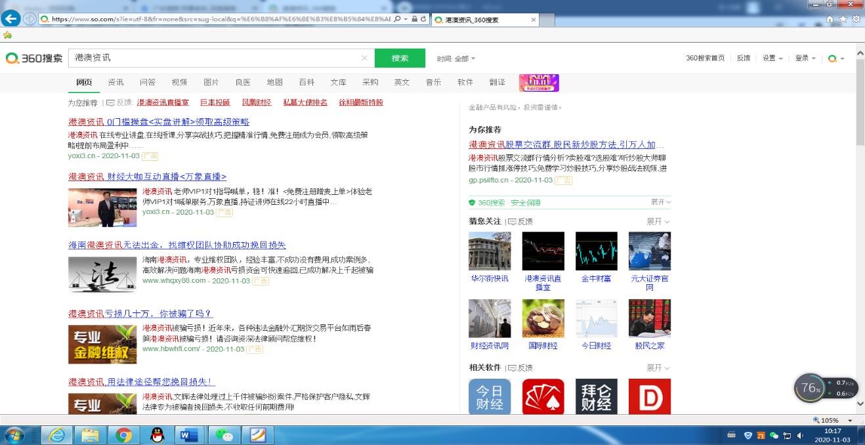This screenshot has height=445, width=865.
Task: Expand the 猜您关注 section
Action: (658, 222)
